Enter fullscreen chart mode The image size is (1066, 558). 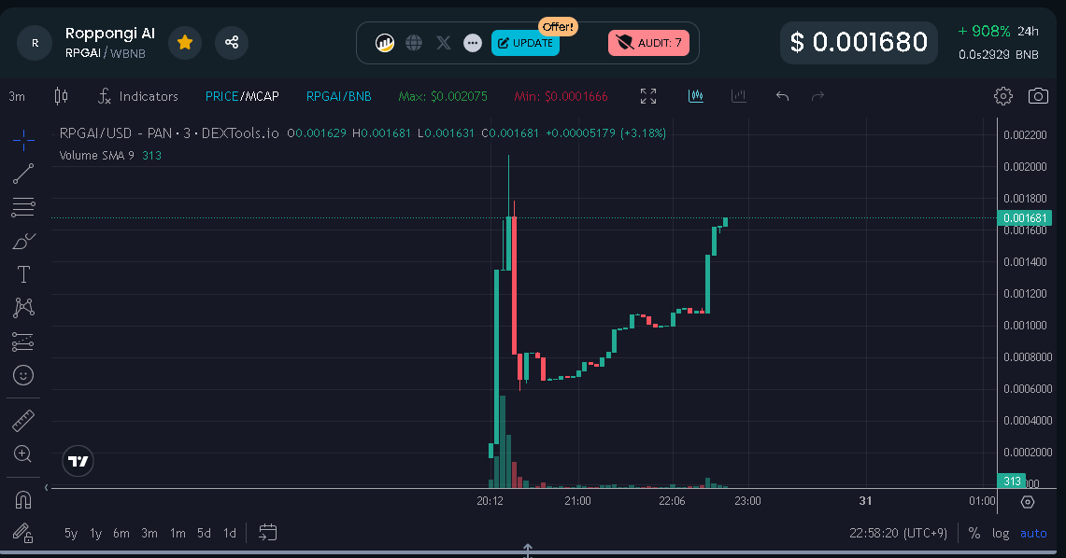tap(648, 96)
